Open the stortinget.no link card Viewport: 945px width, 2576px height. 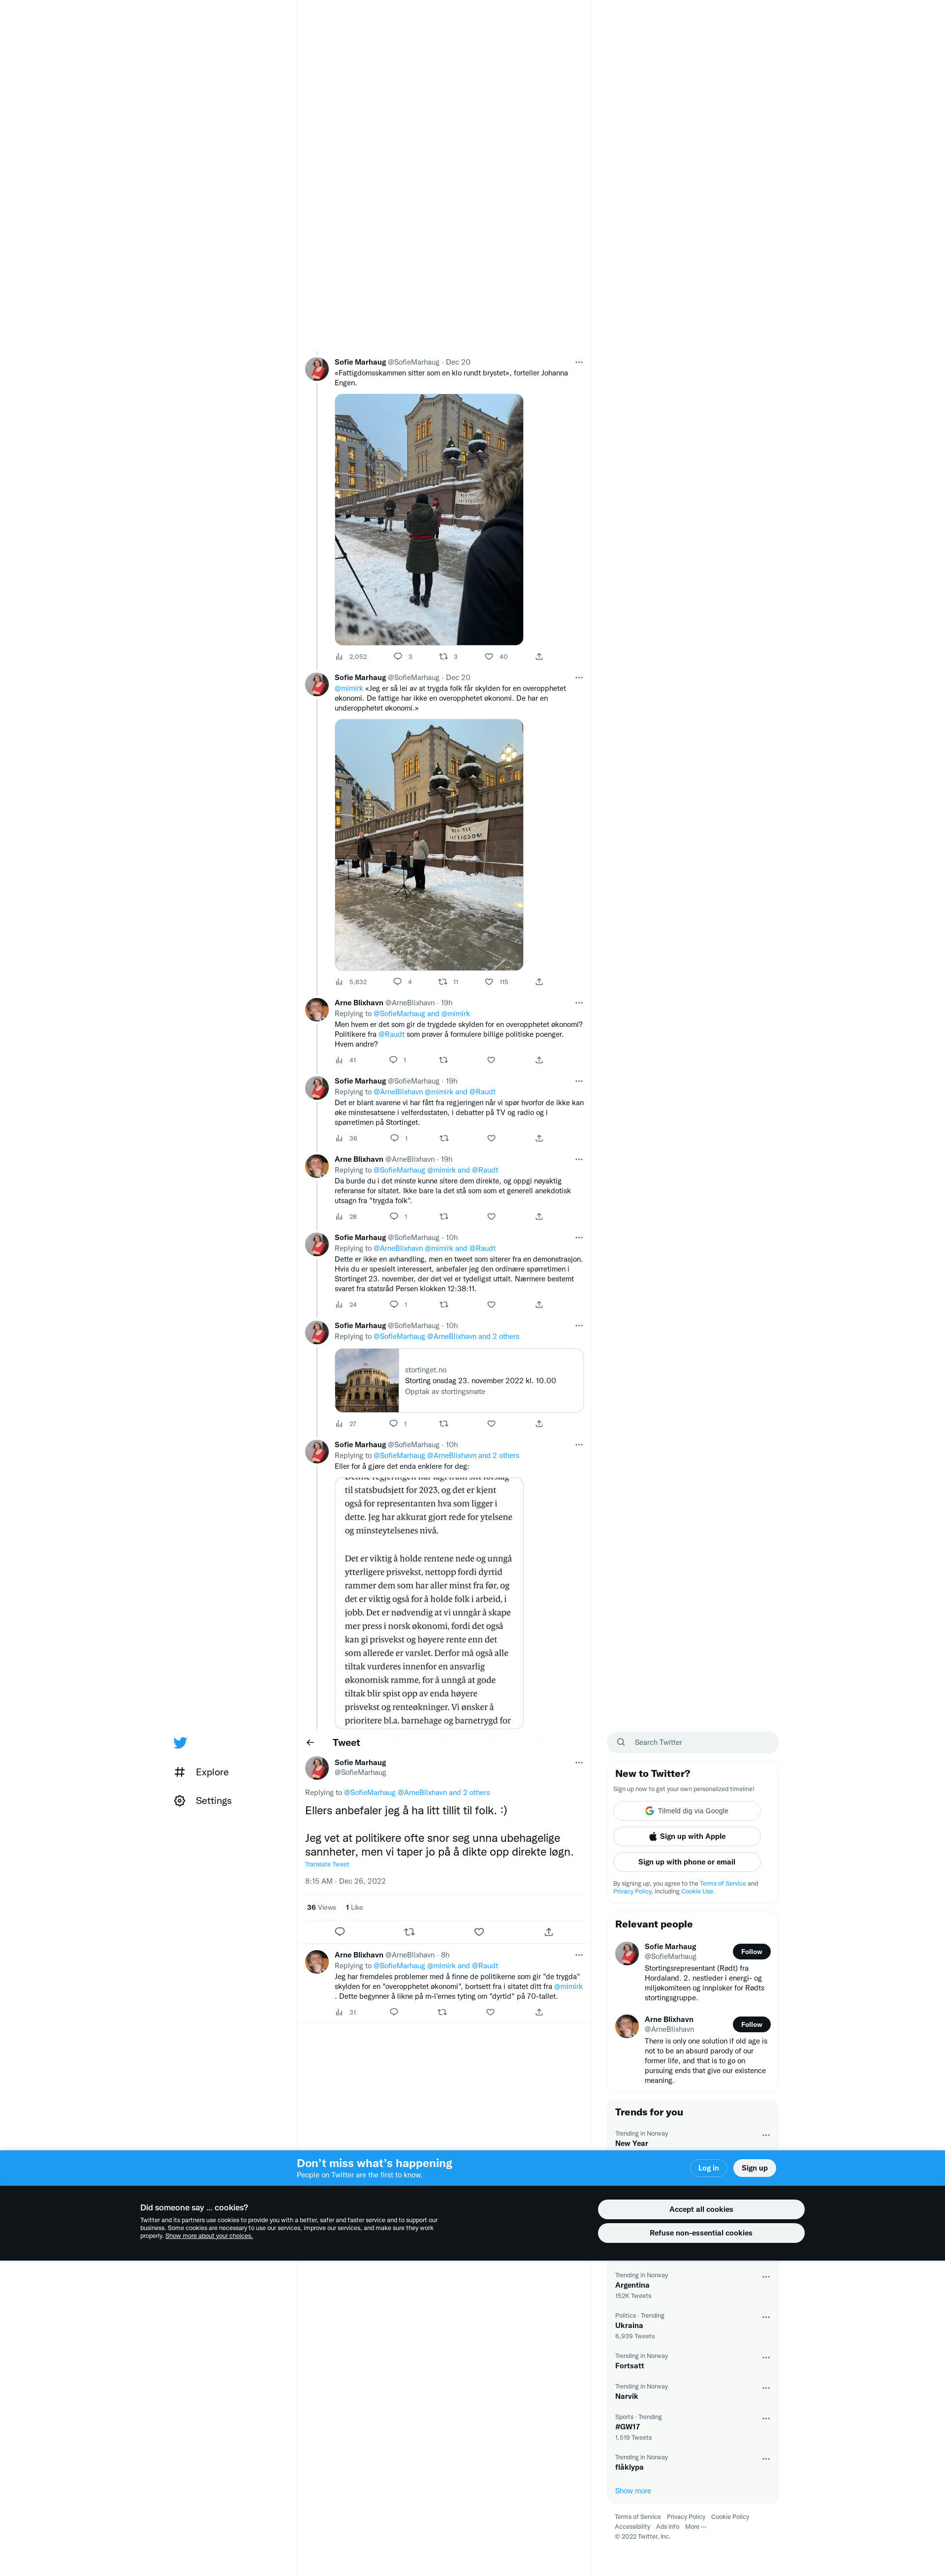click(x=459, y=1380)
